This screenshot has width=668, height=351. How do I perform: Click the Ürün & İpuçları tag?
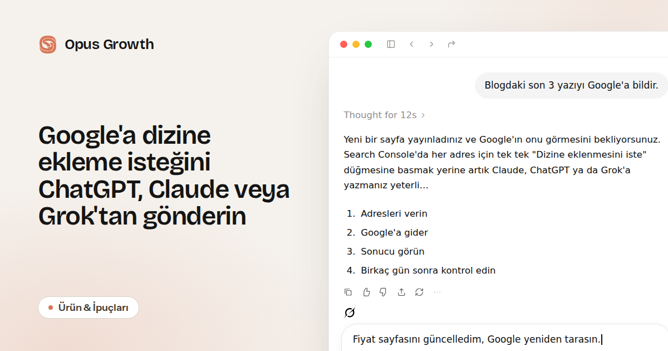point(89,308)
